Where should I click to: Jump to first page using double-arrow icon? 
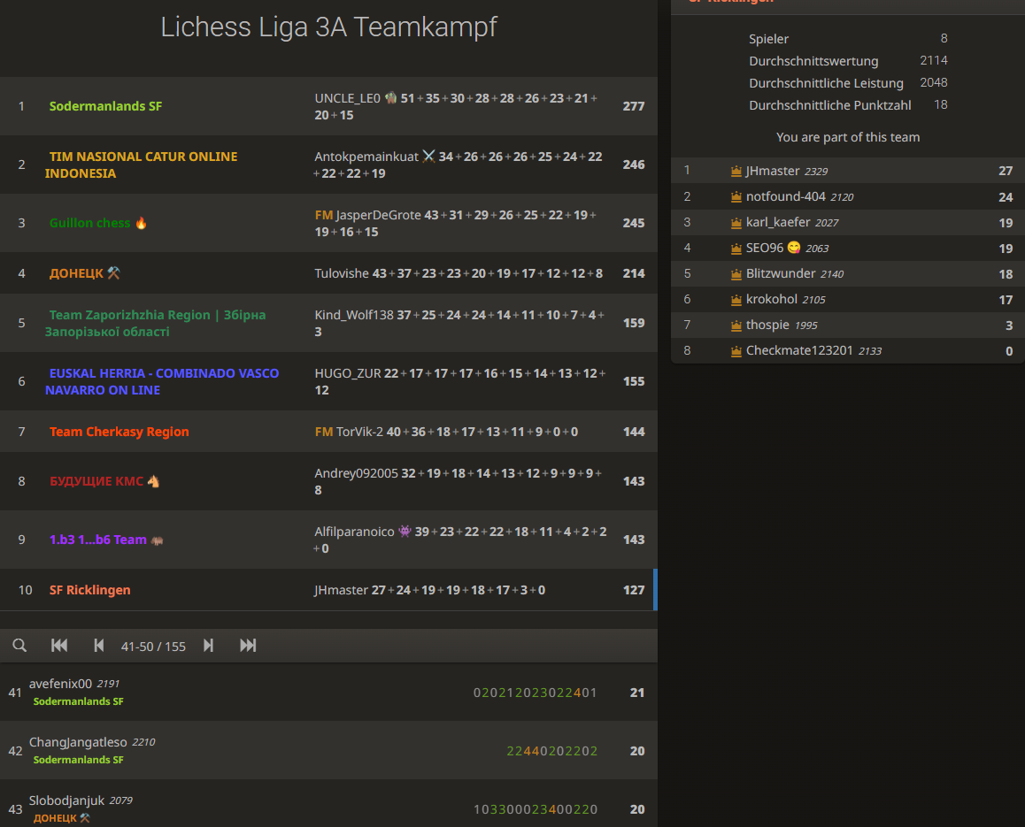59,646
